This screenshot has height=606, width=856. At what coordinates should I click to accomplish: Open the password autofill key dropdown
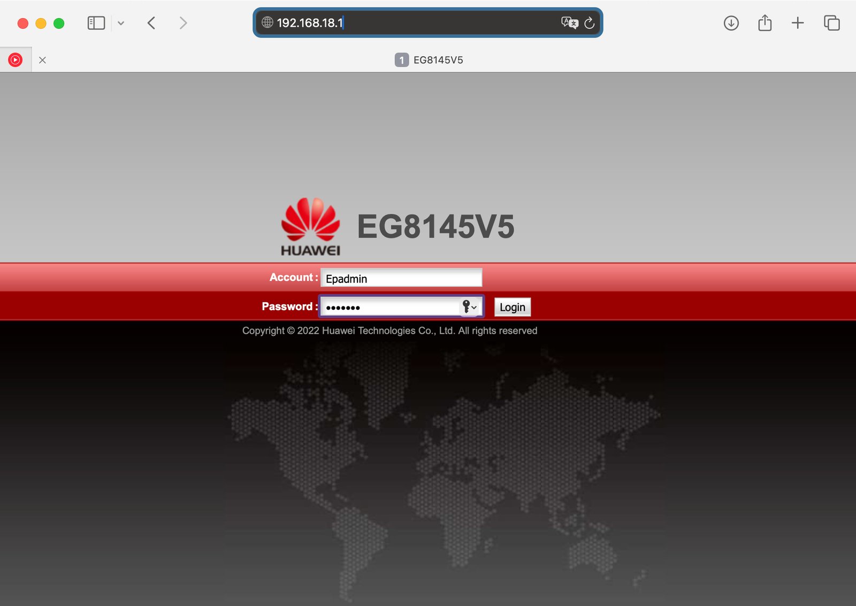(469, 307)
